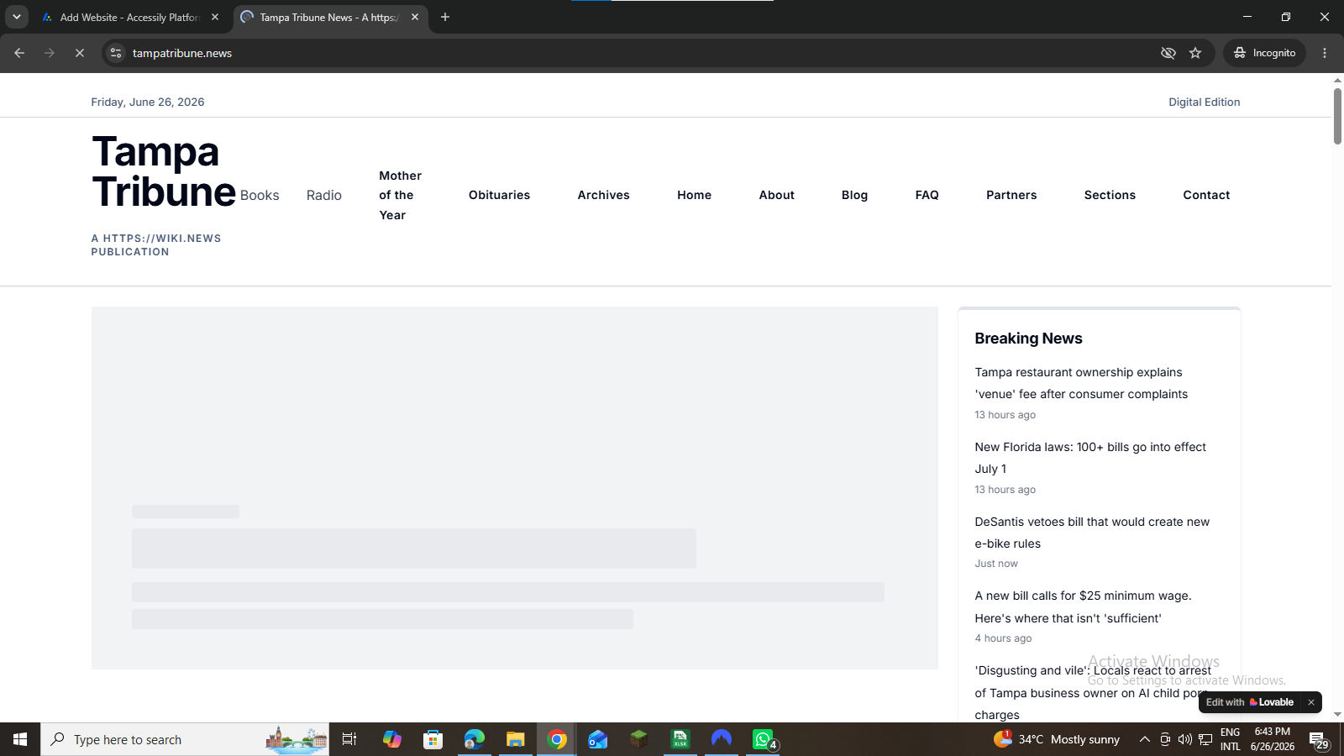The height and width of the screenshot is (756, 1344).
Task: Open the Radio nav link
Action: [323, 195]
